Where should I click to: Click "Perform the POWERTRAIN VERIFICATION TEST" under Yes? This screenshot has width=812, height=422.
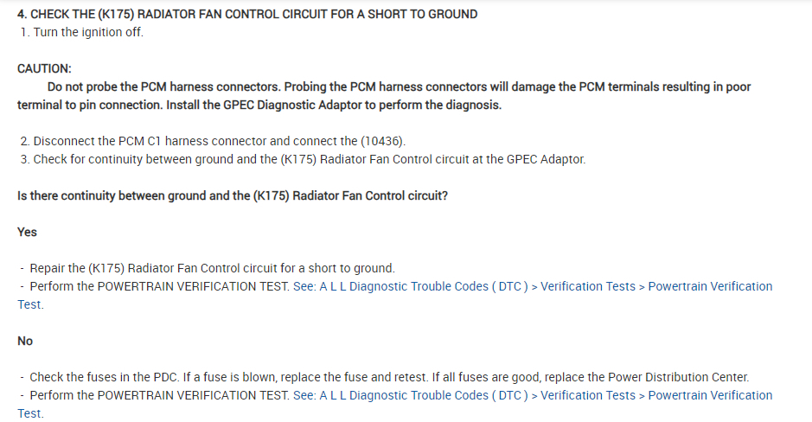click(x=160, y=286)
